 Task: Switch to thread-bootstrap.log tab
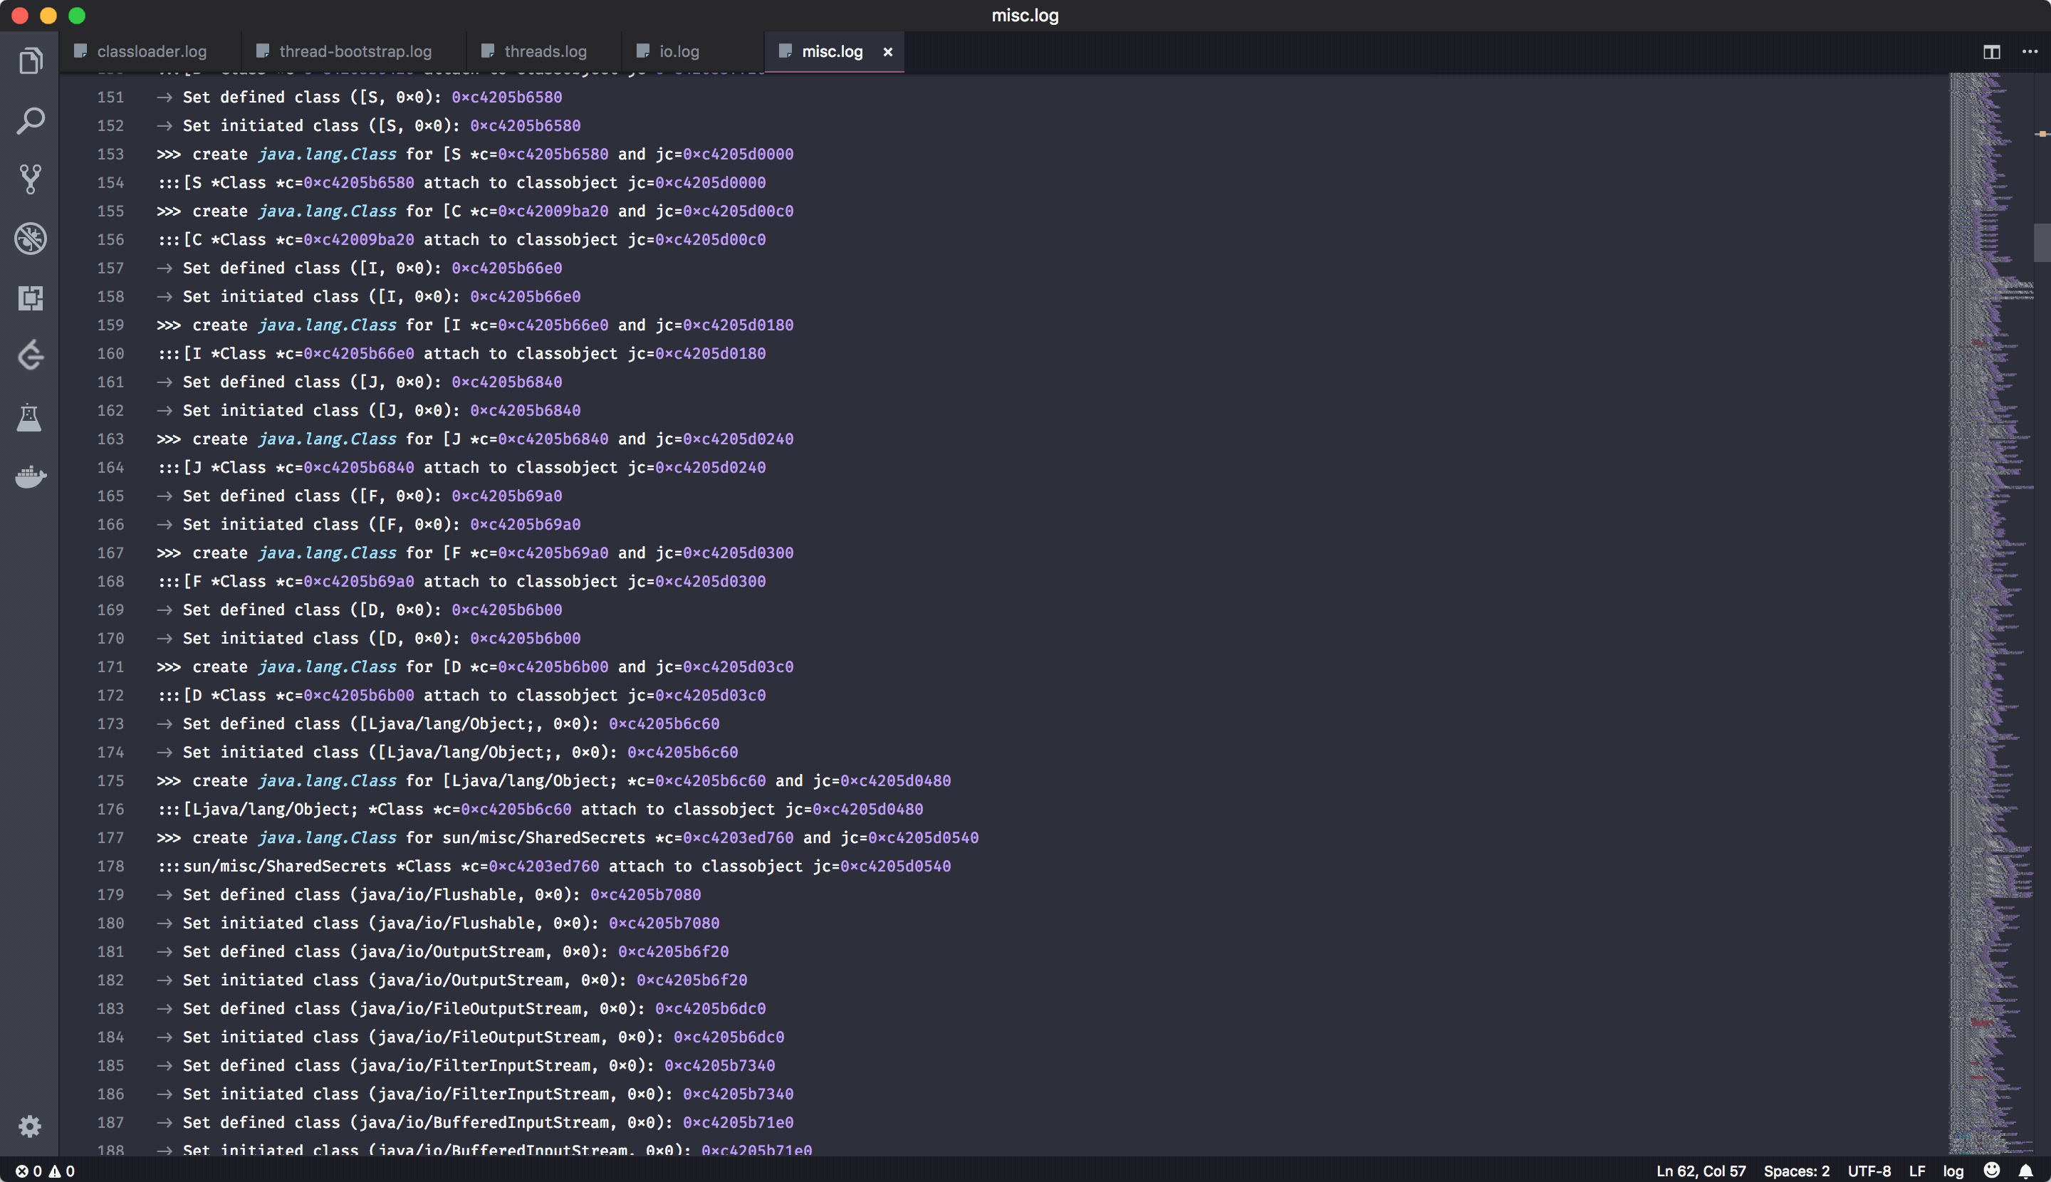point(355,52)
